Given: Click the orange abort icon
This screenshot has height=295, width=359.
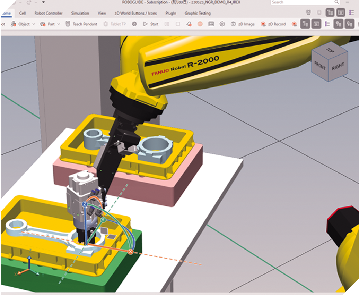Looking at the screenshot, I should [x=200, y=24].
